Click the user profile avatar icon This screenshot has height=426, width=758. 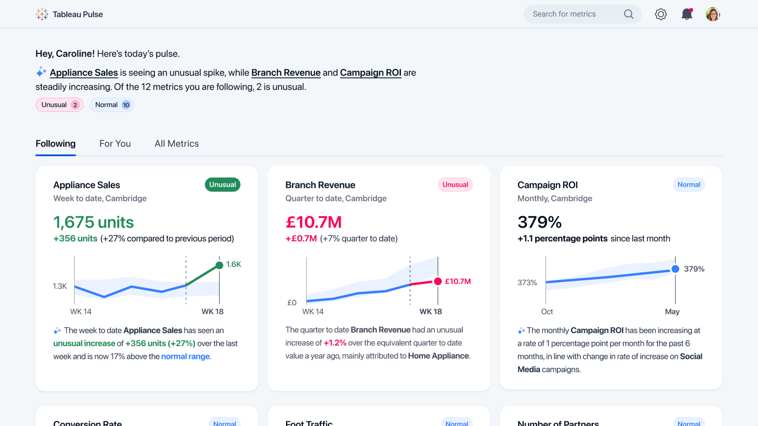[713, 14]
